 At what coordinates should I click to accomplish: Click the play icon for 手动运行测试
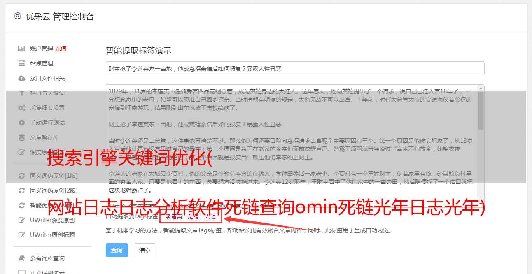coord(21,123)
